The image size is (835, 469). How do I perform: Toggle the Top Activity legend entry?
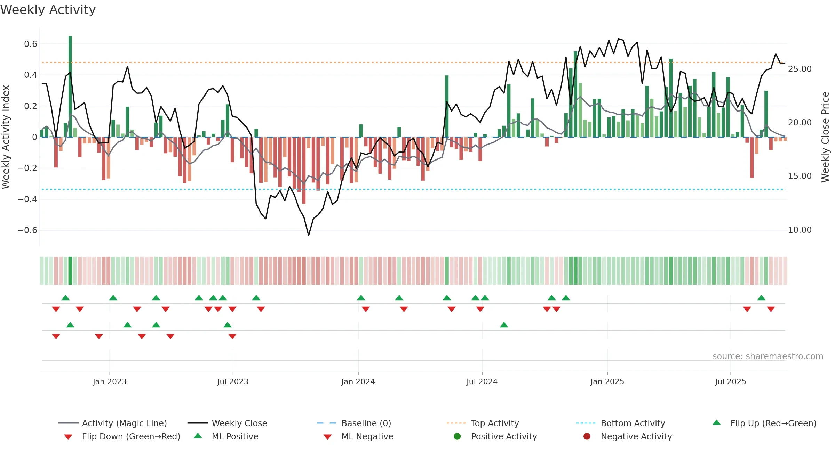coord(483,423)
